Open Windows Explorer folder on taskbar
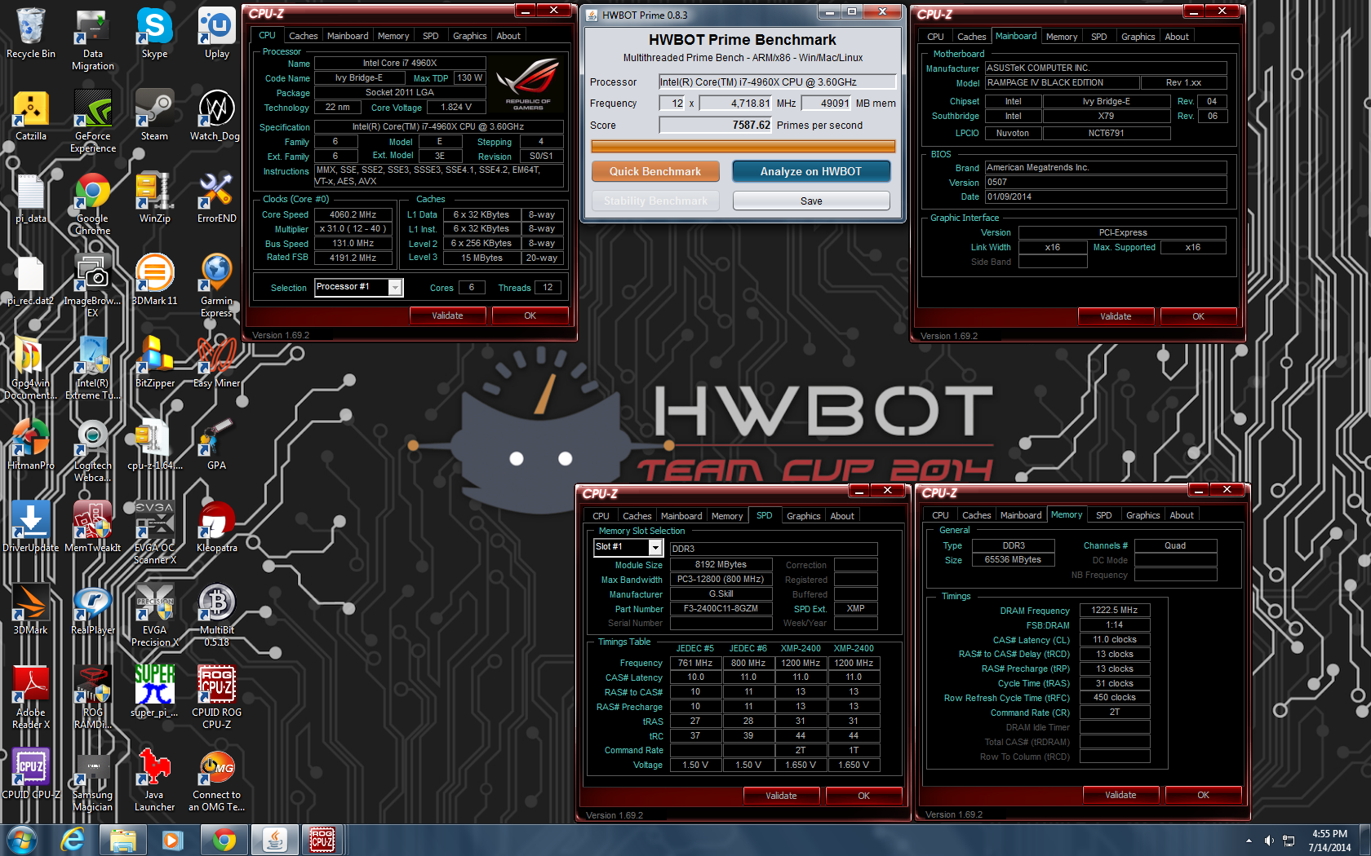 [123, 840]
